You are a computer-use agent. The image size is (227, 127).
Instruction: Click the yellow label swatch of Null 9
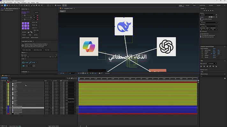(x=8, y=84)
